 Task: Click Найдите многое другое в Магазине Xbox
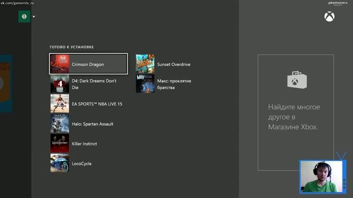tap(294, 117)
